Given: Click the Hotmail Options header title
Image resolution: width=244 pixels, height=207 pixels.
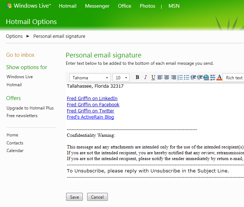Looking at the screenshot, I should tap(31, 22).
